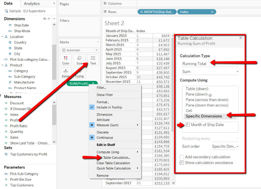Select Specific Dimensions compute option
The width and height of the screenshot is (261, 189).
pyautogui.click(x=204, y=116)
